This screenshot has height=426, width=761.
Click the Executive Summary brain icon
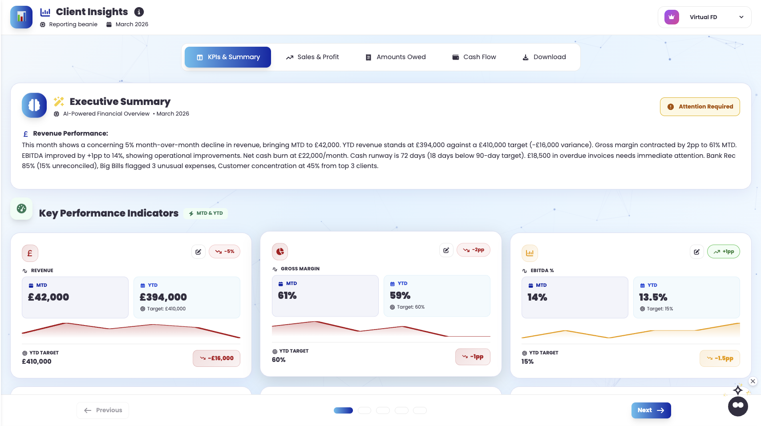pos(34,105)
